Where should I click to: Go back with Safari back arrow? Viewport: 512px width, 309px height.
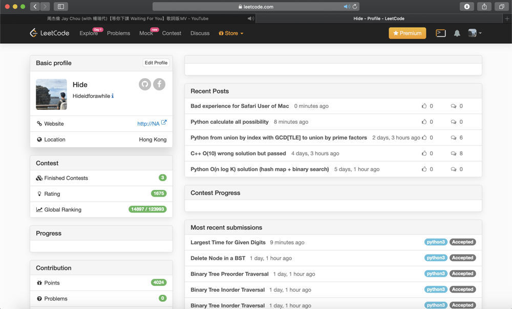pyautogui.click(x=35, y=6)
